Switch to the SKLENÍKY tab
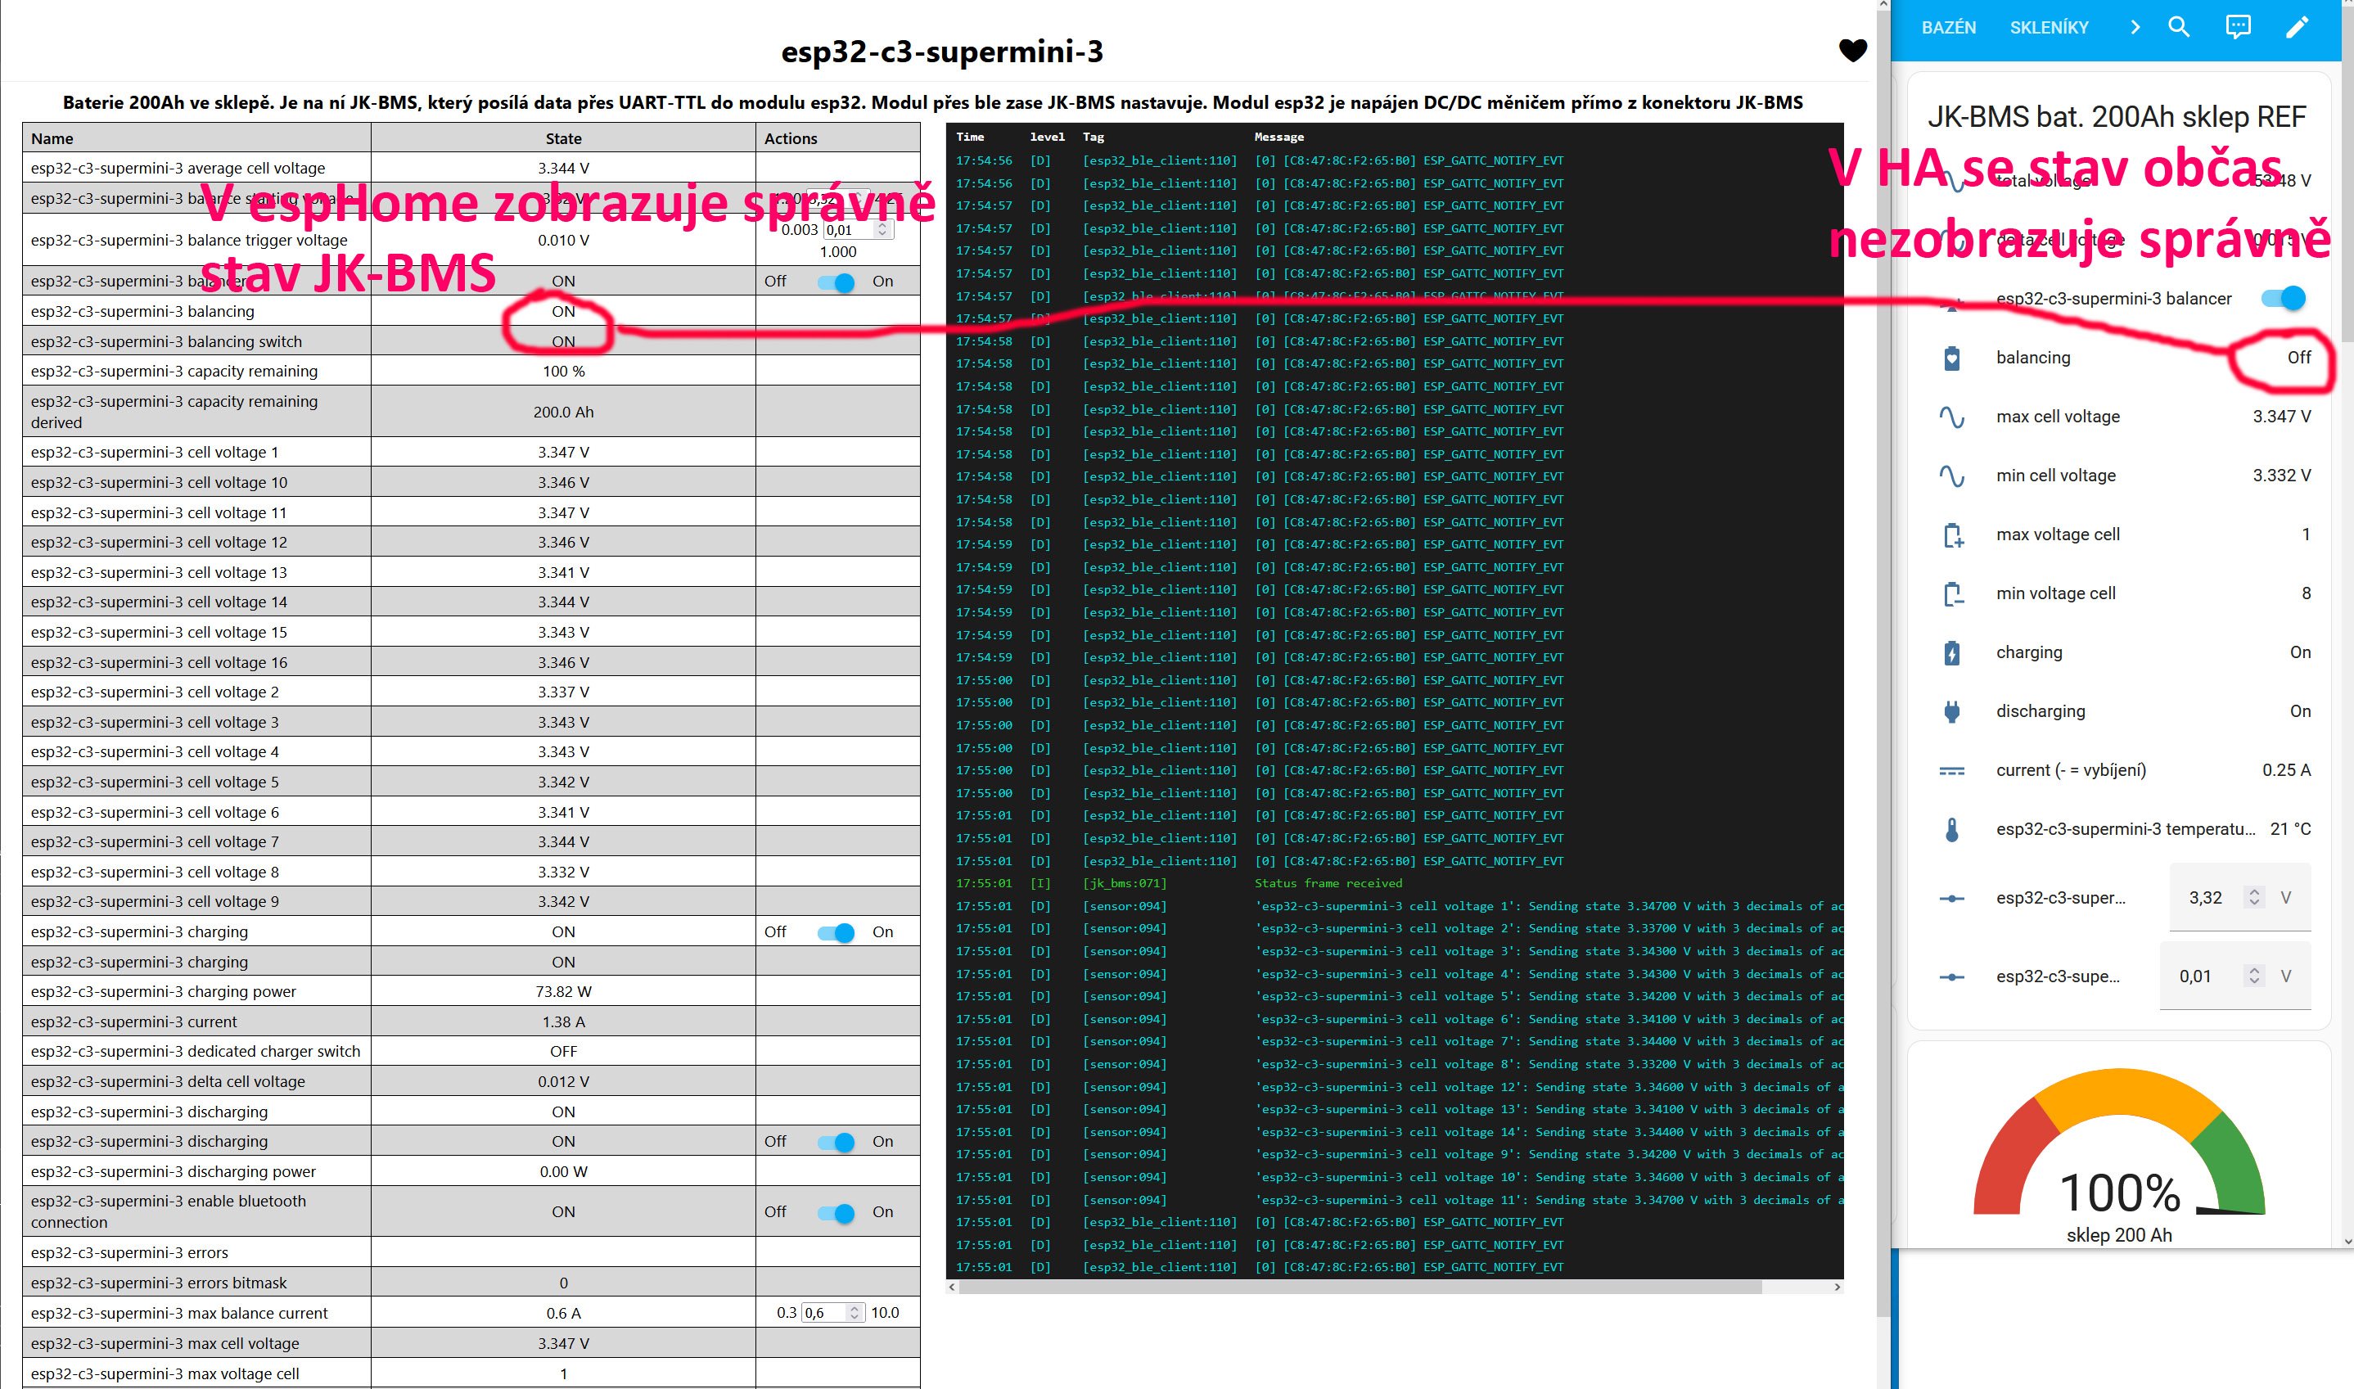2354x1389 pixels. 2049,27
